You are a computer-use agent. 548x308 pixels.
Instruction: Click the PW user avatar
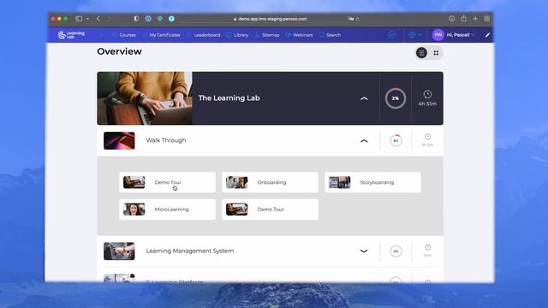[438, 35]
